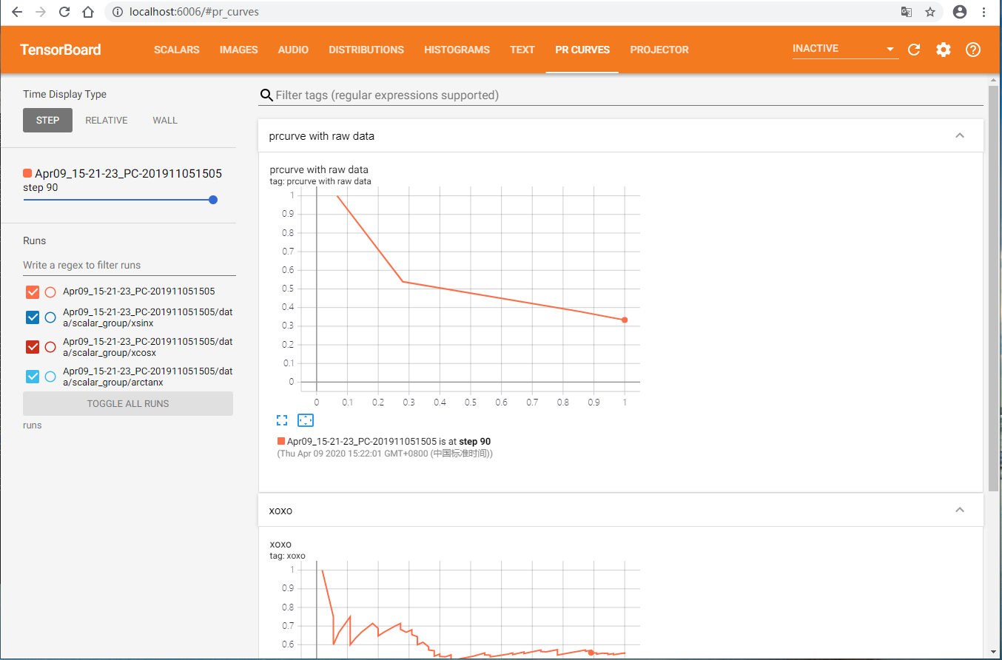Toggle full-size view of the prcurve chart
The height and width of the screenshot is (660, 1002).
click(x=281, y=420)
